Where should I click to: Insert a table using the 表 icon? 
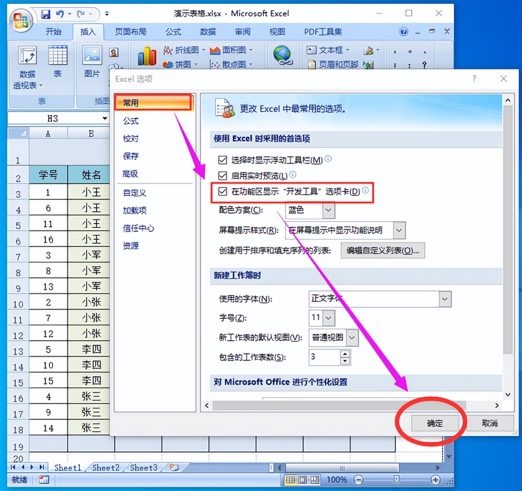pos(58,55)
